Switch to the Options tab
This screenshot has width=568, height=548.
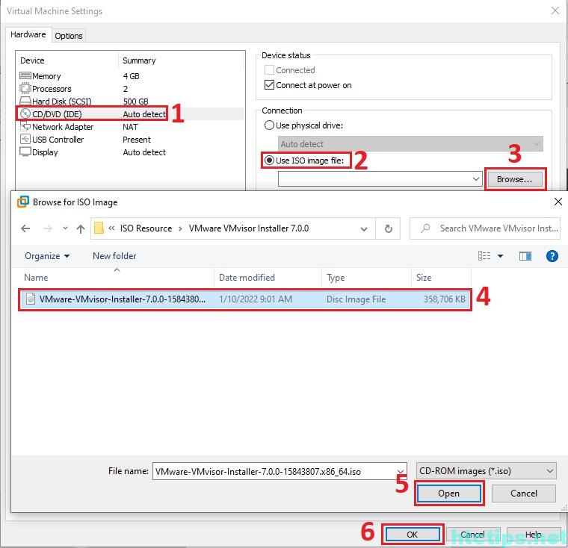coord(69,36)
